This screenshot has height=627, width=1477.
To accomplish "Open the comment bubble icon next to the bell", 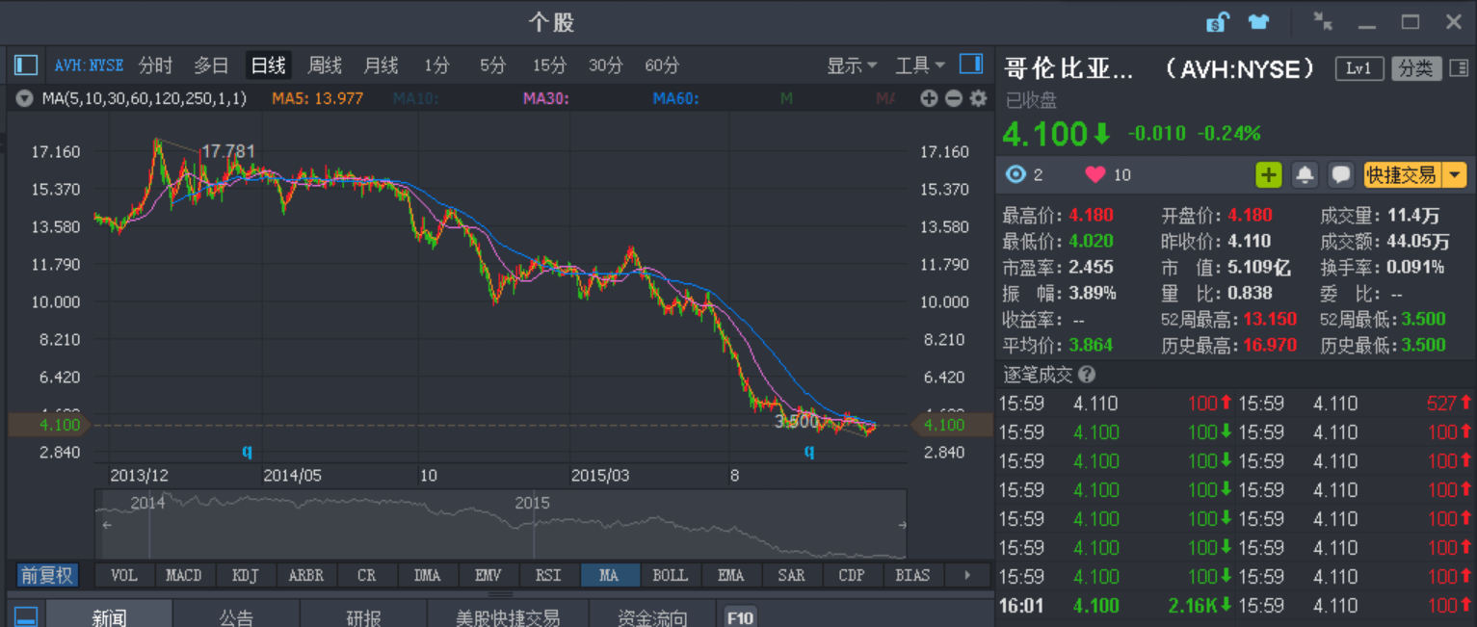I will tap(1341, 174).
